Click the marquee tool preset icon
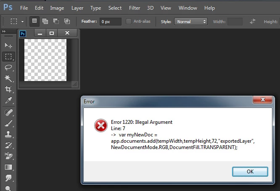The width and height of the screenshot is (280, 191). (x=14, y=21)
